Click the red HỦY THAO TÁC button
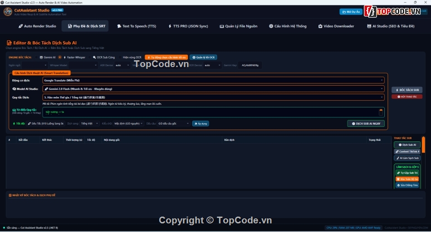The height and width of the screenshot is (232, 431). pyautogui.click(x=407, y=97)
